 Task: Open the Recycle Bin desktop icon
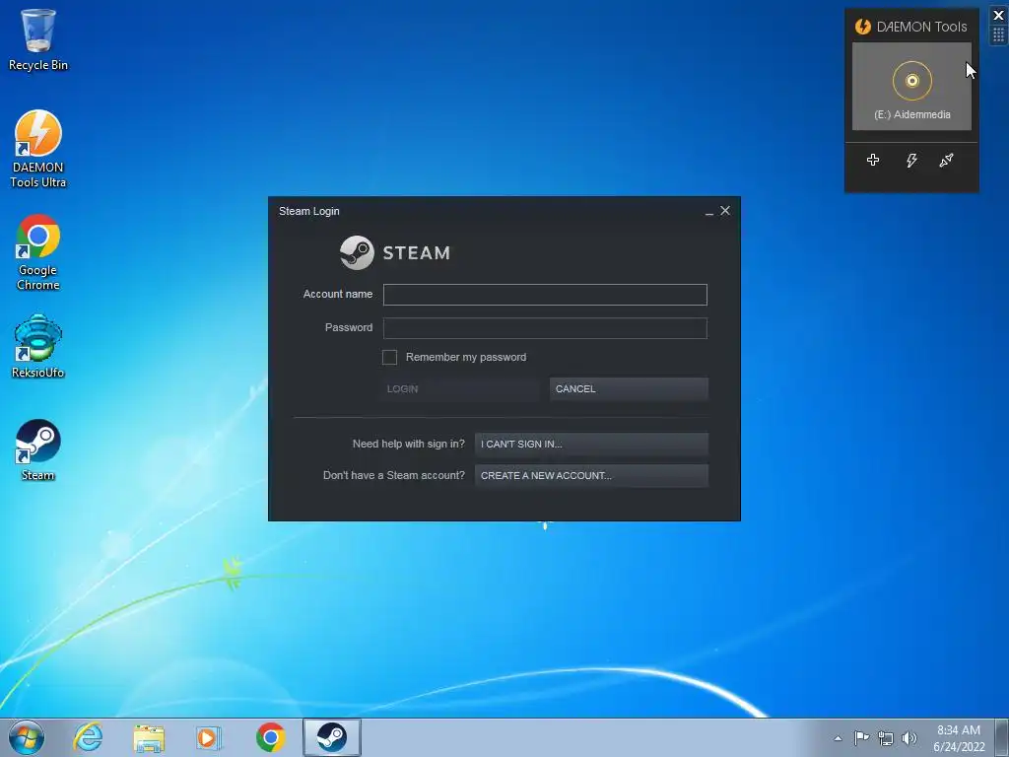click(38, 38)
